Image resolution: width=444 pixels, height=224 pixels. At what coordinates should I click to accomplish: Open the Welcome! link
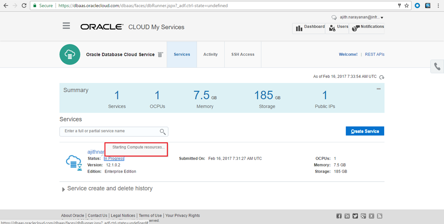tap(348, 55)
